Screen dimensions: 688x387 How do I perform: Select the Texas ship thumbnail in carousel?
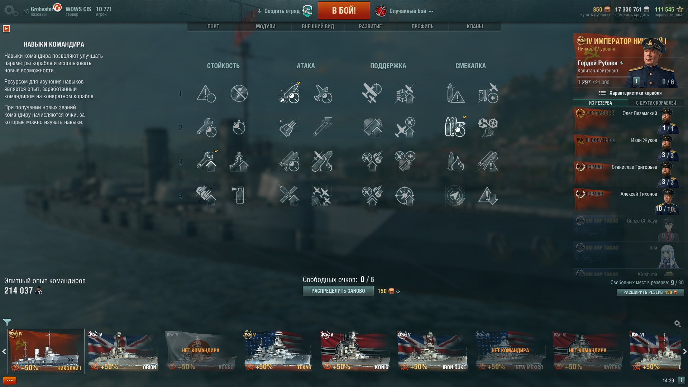278,351
